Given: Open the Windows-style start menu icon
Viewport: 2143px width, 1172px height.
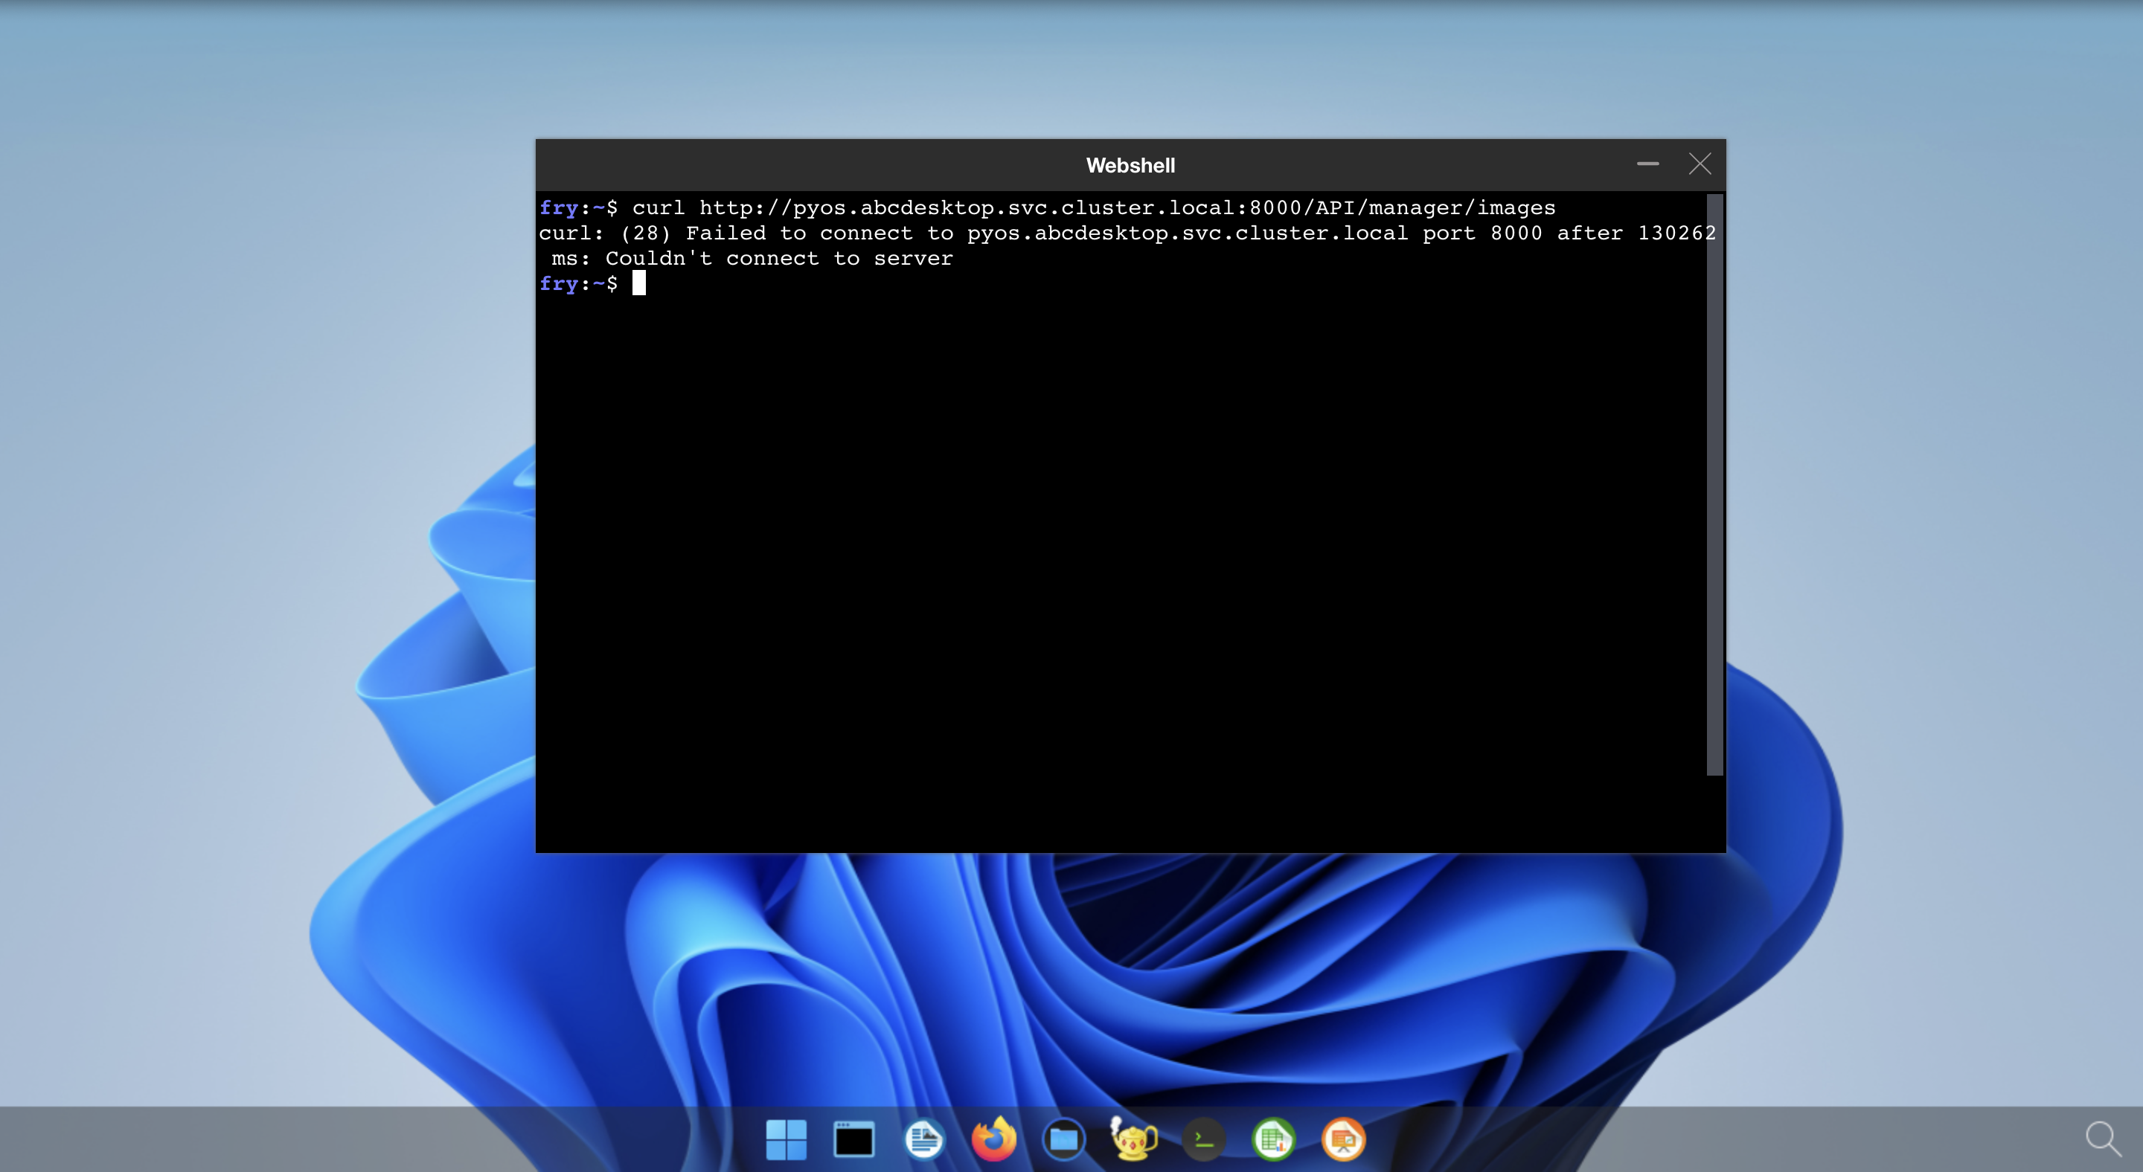Looking at the screenshot, I should coord(785,1139).
